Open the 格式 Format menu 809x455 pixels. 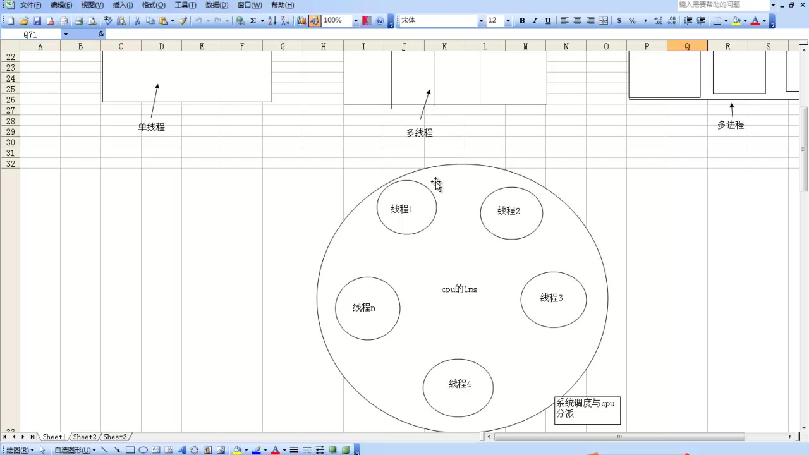point(154,5)
